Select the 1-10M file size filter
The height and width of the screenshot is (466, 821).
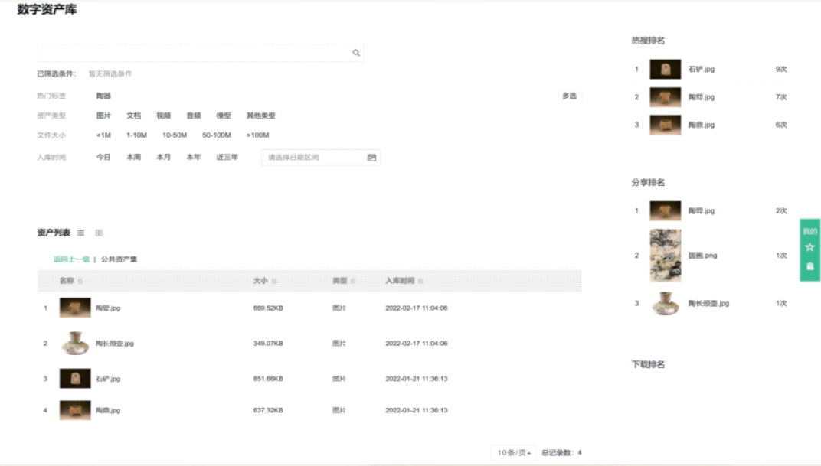click(136, 135)
